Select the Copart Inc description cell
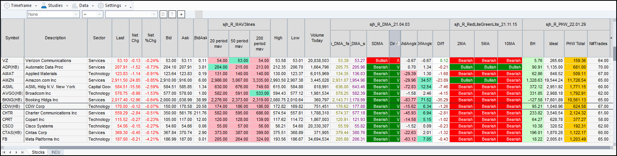This screenshot has width=617, height=156. point(55,119)
